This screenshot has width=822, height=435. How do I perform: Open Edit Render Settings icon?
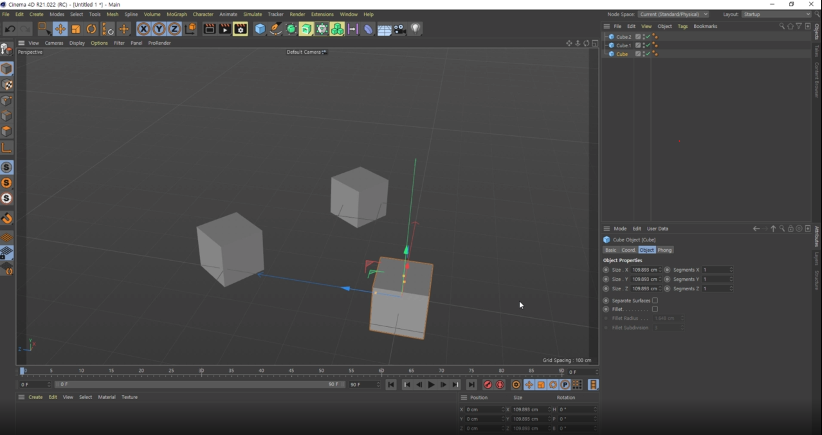241,29
